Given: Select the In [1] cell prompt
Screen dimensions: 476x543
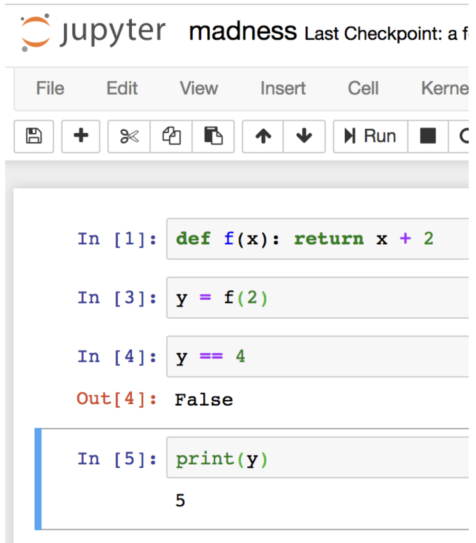Looking at the screenshot, I should (x=117, y=239).
